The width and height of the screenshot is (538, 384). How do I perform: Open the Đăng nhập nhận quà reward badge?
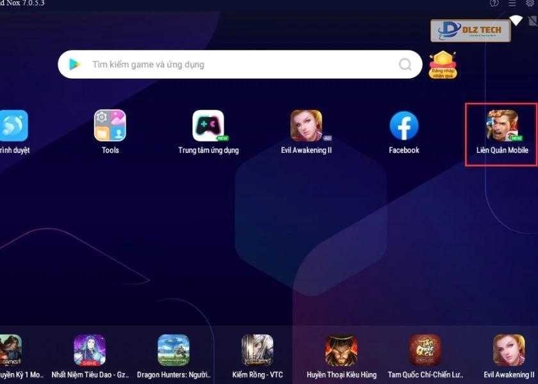coord(443,65)
